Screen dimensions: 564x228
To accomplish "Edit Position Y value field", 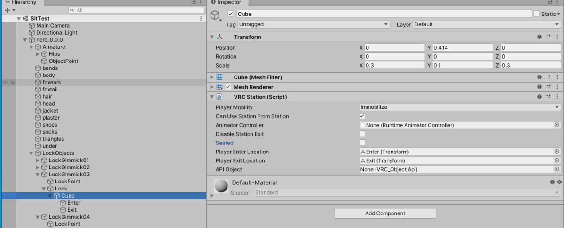I will 462,48.
